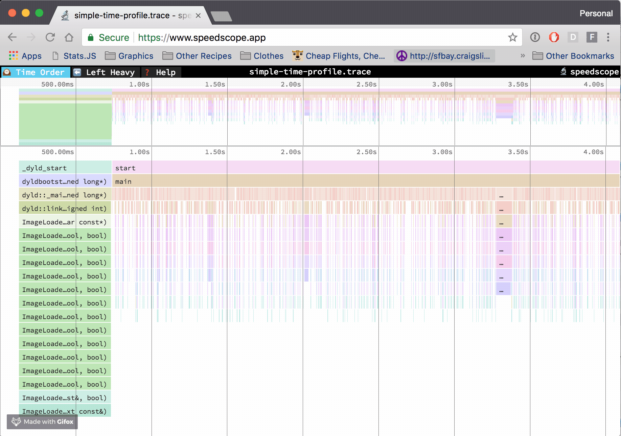The image size is (621, 436).
Task: Enable Time Order view
Action: pos(35,72)
